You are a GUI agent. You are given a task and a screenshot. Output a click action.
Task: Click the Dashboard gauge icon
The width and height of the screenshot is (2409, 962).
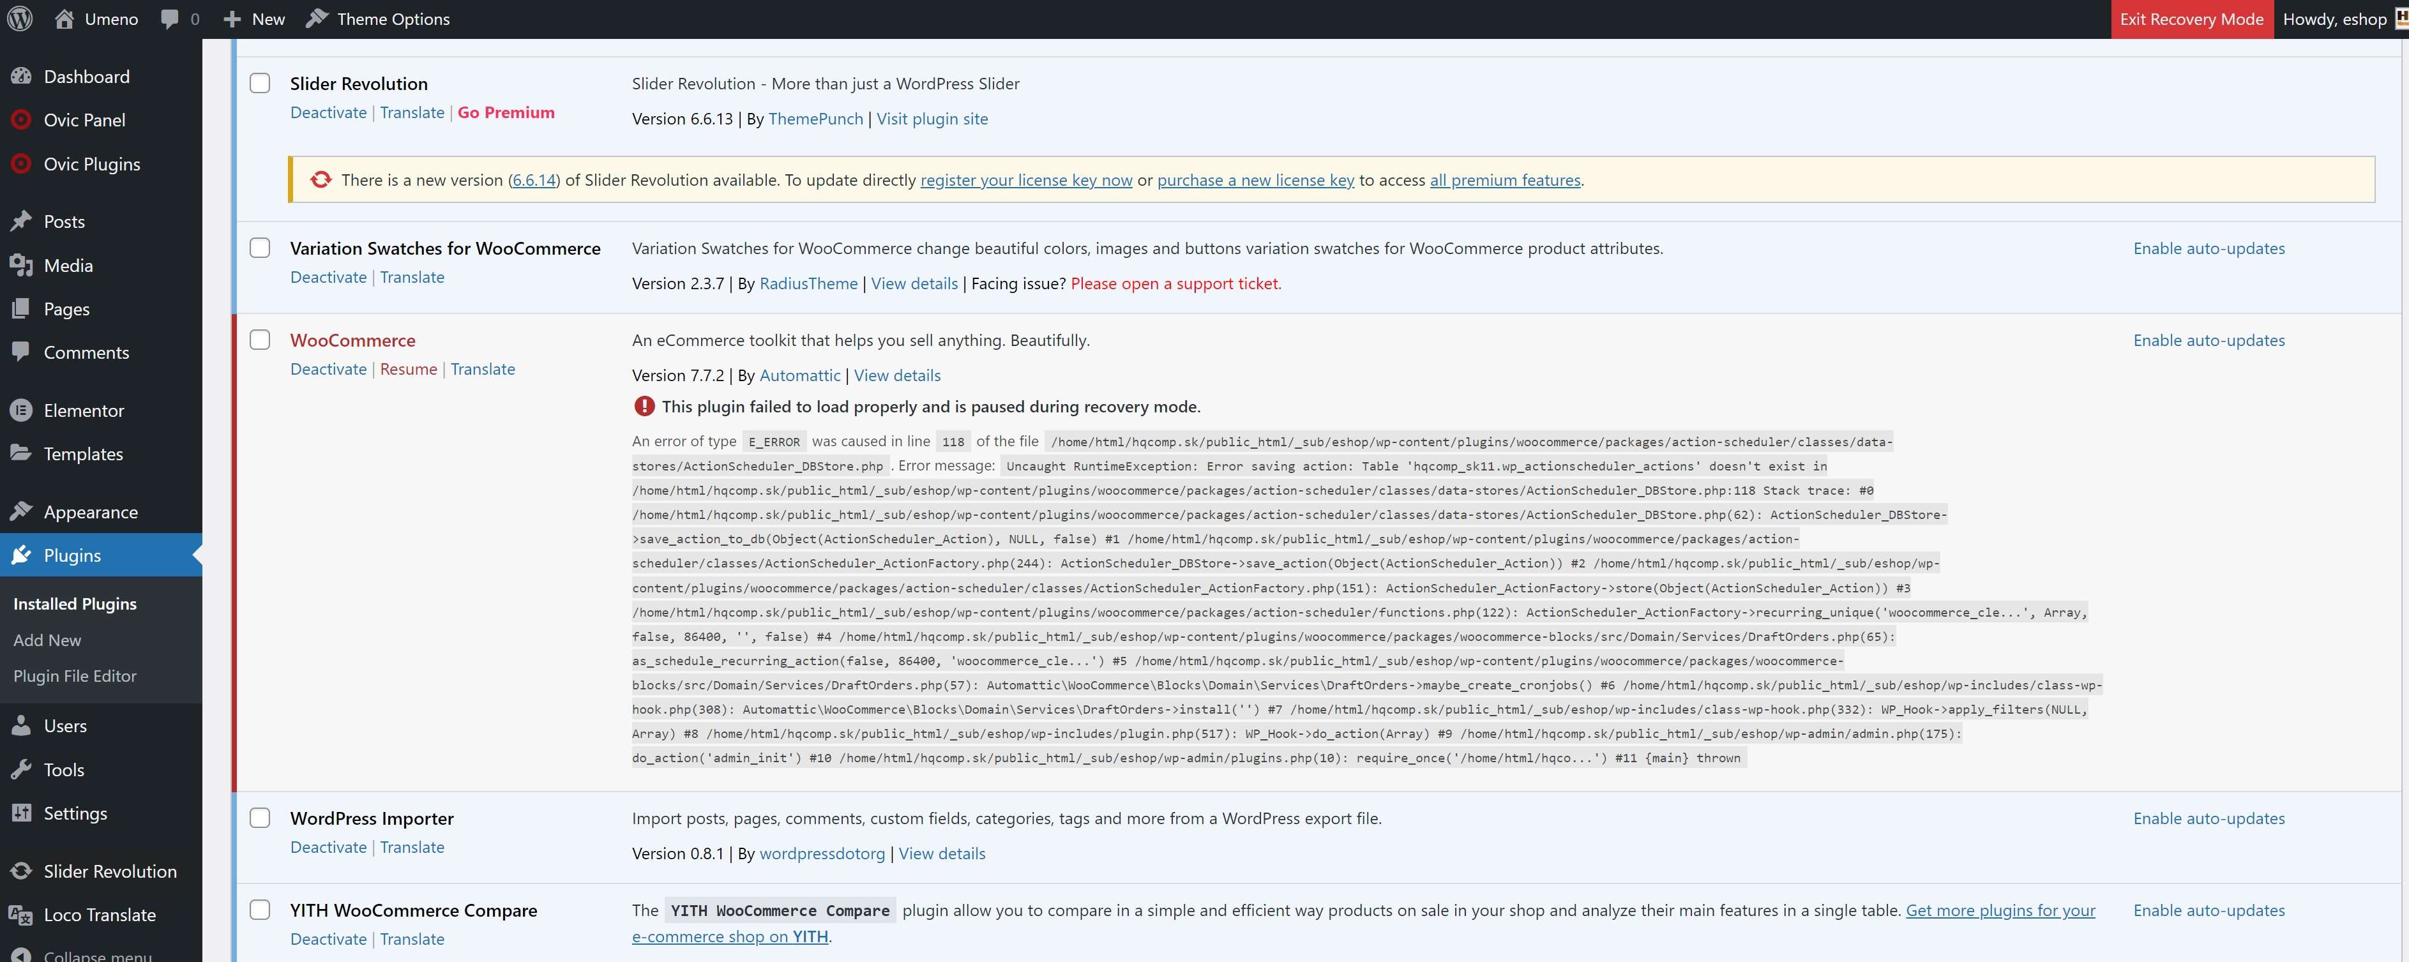tap(22, 77)
